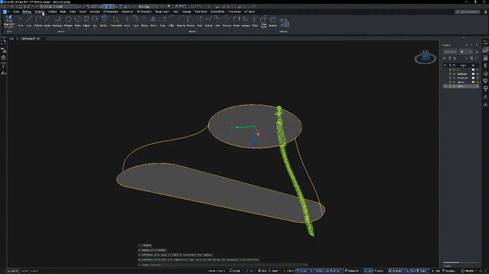The image size is (489, 274).
Task: Click the New Layer button in Layers panel
Action: 445,58
